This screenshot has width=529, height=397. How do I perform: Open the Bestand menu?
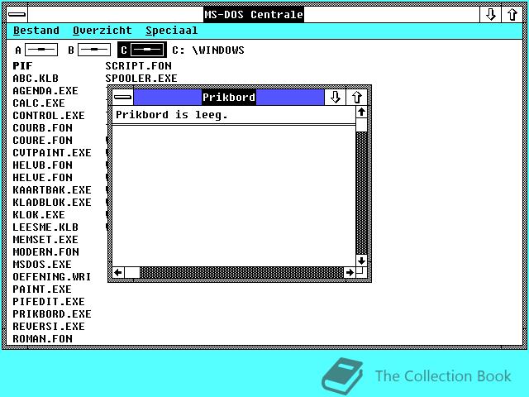pos(36,31)
